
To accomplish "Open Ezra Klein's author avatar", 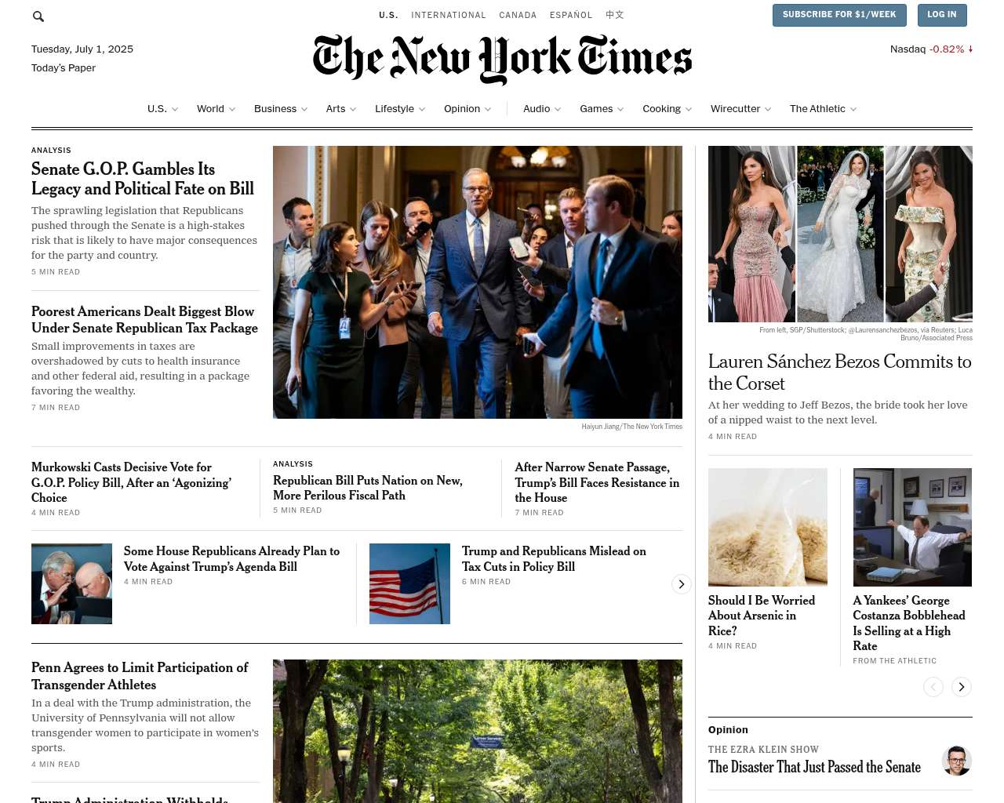I will pos(957,761).
